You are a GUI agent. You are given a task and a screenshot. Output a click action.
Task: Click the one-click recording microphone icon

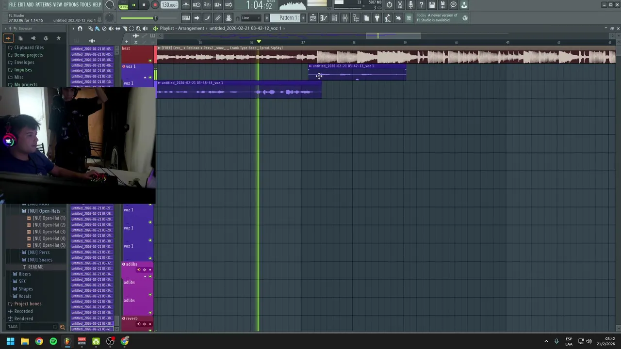(x=410, y=5)
